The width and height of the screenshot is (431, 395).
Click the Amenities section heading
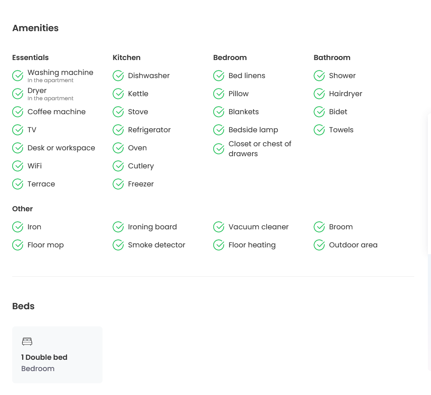[x=36, y=28]
